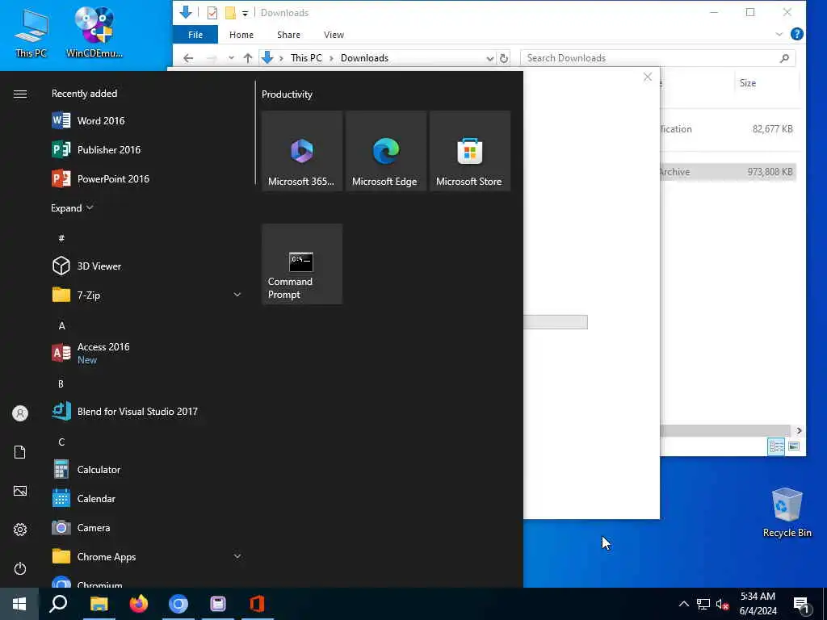Refresh the Downloads folder
The image size is (827, 620).
point(504,58)
